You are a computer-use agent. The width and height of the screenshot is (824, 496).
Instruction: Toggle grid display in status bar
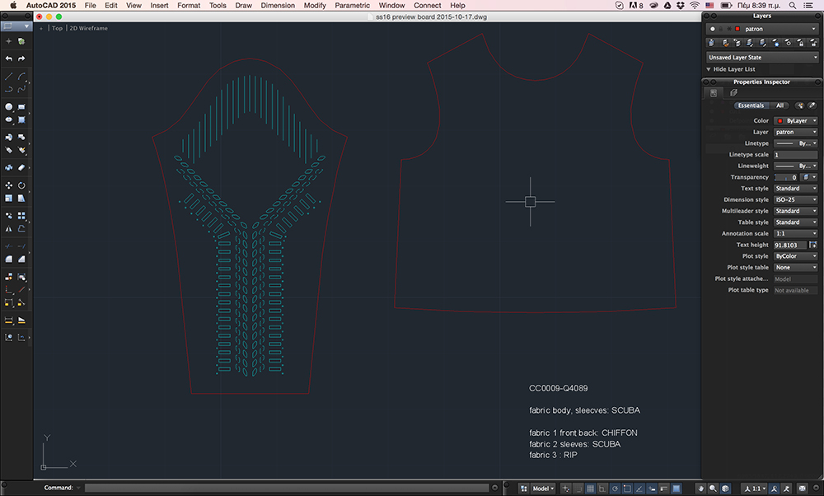[590, 489]
